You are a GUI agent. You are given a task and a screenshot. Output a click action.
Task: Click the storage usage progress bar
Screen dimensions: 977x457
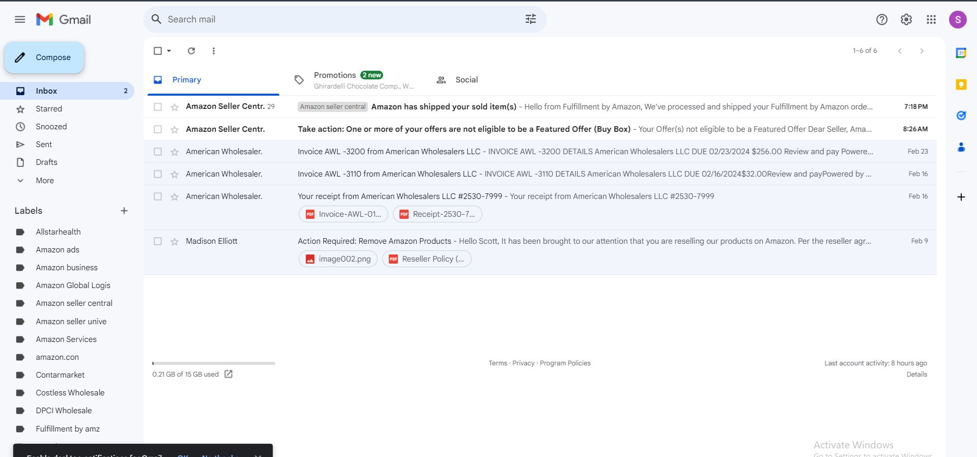[214, 363]
